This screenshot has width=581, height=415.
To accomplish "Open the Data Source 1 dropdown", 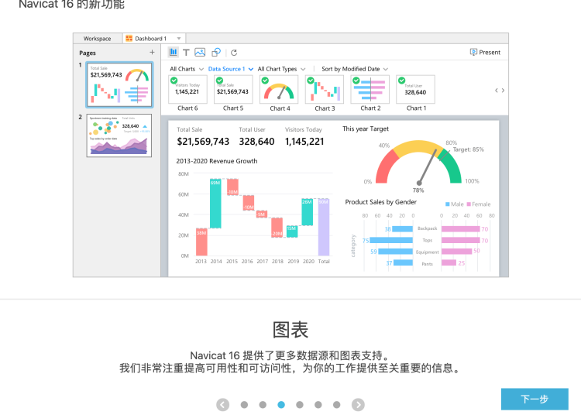I will [231, 69].
